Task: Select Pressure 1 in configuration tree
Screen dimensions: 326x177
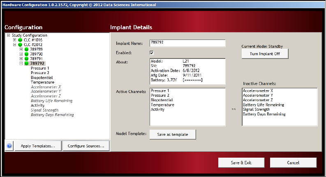Action: coord(40,68)
